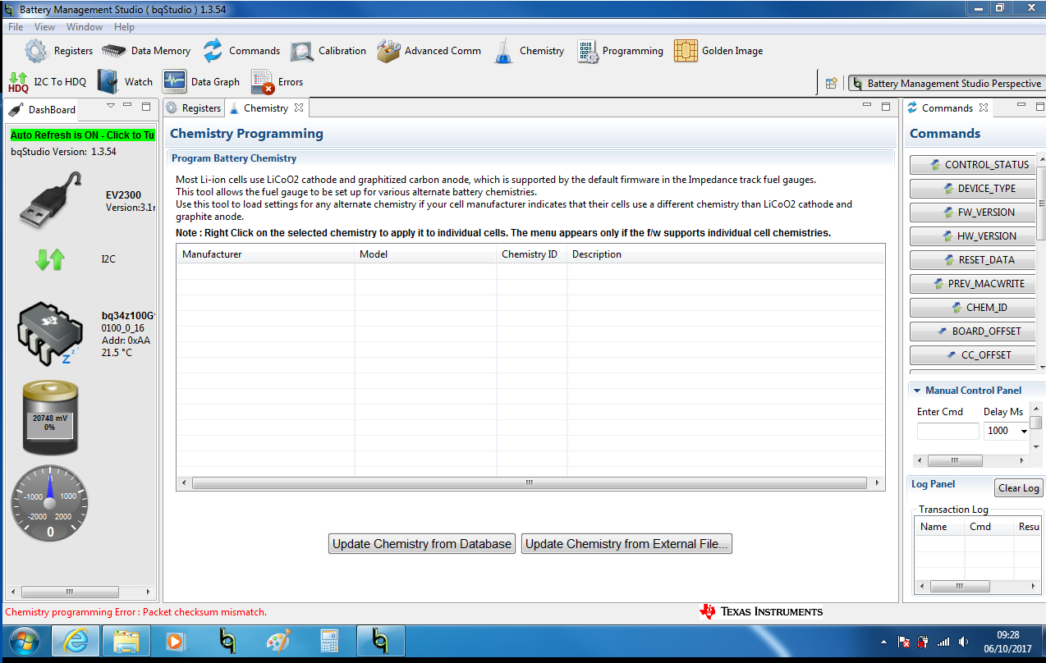Viewport: 1046px width, 663px height.
Task: Open Internet Explorer from taskbar
Action: (x=76, y=642)
